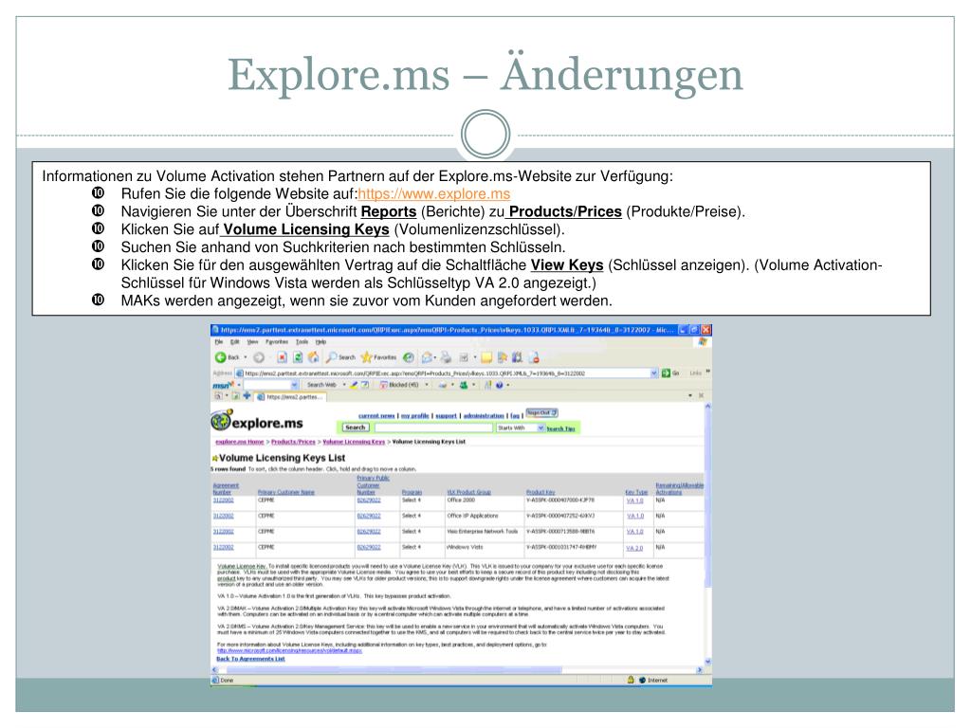The height and width of the screenshot is (728, 971).
Task: Click VA 1.0 key type for Office 2000
Action: (634, 500)
